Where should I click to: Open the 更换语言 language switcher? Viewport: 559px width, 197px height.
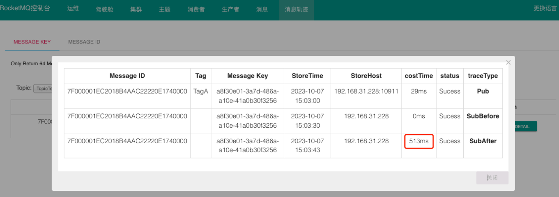click(545, 8)
